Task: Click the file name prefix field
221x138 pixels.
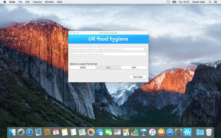Action: point(108,54)
